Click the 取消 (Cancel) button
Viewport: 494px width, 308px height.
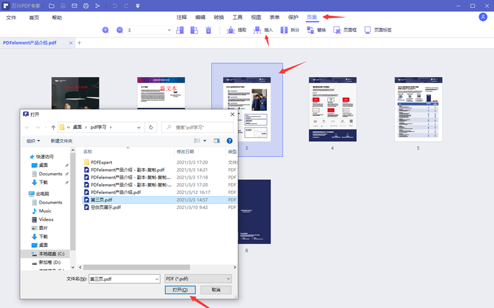coord(216,290)
